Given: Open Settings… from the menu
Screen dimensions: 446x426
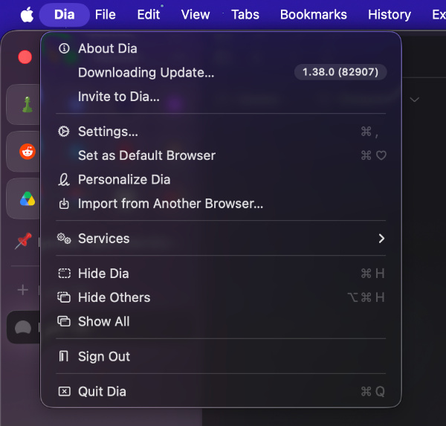Looking at the screenshot, I should point(221,132).
